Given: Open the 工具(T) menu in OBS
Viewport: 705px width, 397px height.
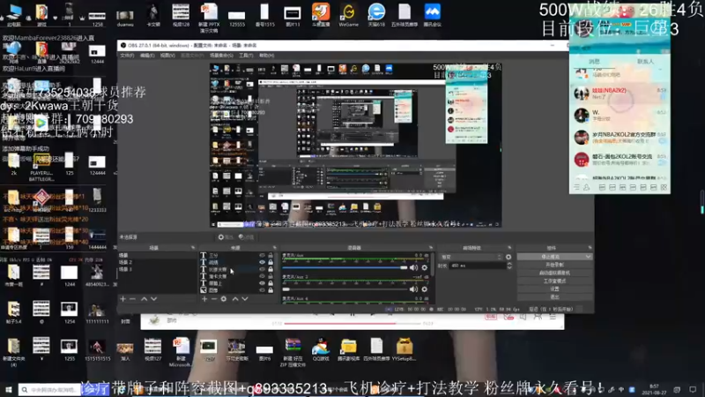Looking at the screenshot, I should click(246, 56).
